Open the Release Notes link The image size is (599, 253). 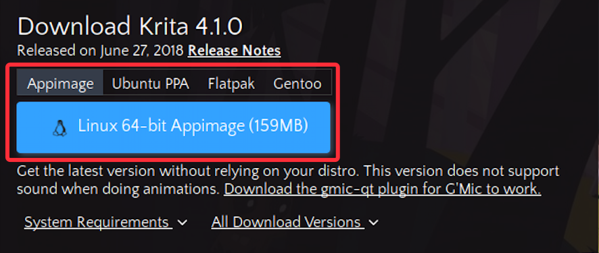[x=234, y=51]
